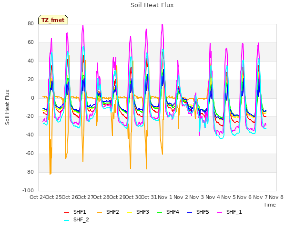Click the y-axis value 40
This screenshot has width=305, height=229.
coord(30,61)
